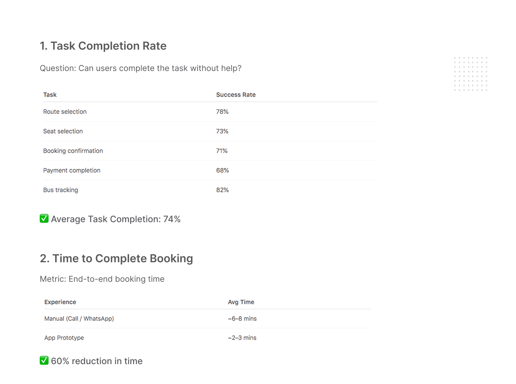The height and width of the screenshot is (384, 516).
Task: Click the 68% success rate value
Action: 223,170
